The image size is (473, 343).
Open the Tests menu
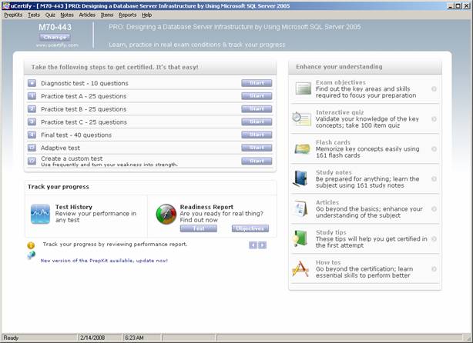coord(34,15)
